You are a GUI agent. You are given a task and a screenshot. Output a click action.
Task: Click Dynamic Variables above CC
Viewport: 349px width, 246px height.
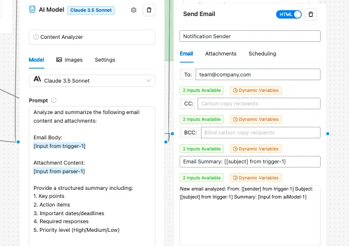[x=256, y=91]
